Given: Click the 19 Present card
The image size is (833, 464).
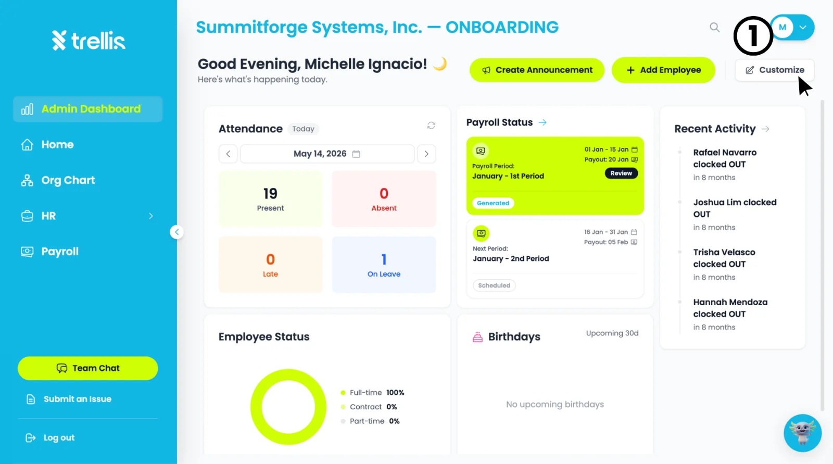Looking at the screenshot, I should click(270, 198).
